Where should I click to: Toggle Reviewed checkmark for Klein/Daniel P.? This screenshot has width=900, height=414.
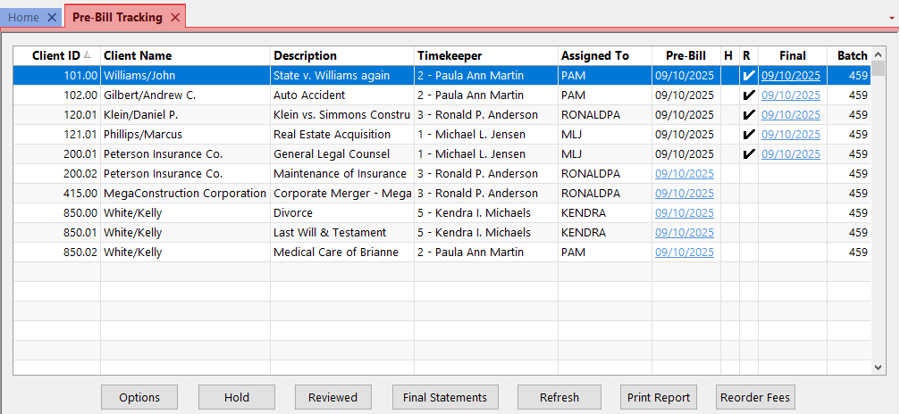click(748, 115)
